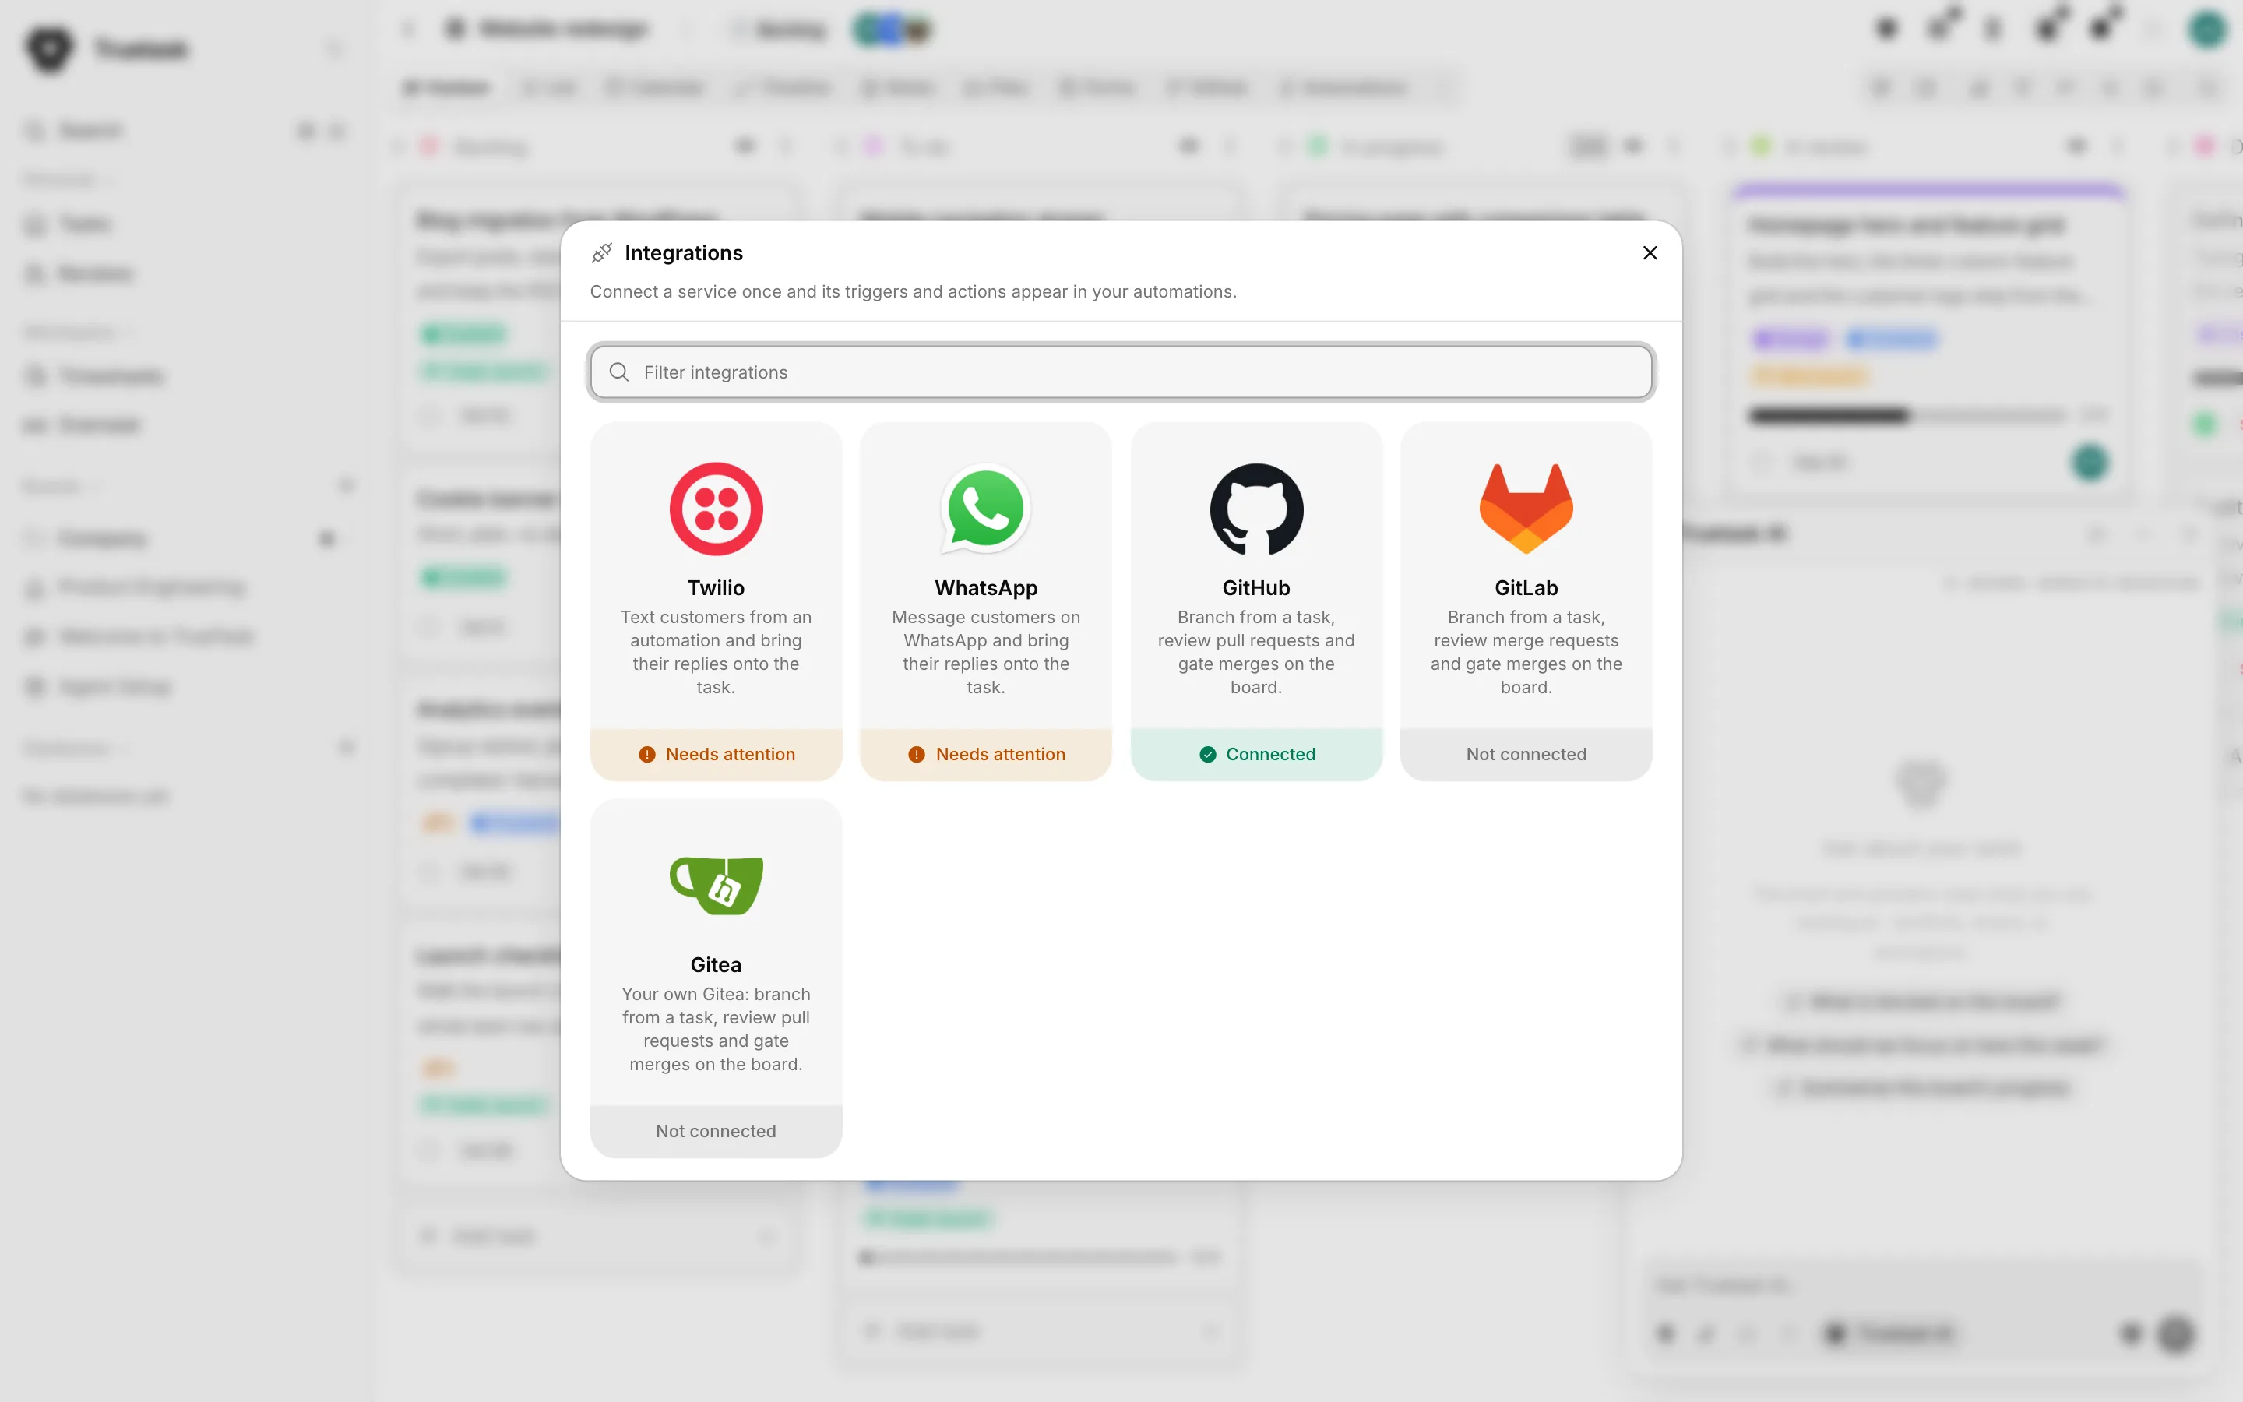Viewport: 2243px width, 1402px height.
Task: Click the Integrations dialog heading
Action: [x=683, y=253]
